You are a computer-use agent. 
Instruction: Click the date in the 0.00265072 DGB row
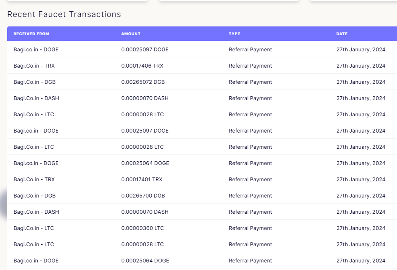pyautogui.click(x=361, y=82)
